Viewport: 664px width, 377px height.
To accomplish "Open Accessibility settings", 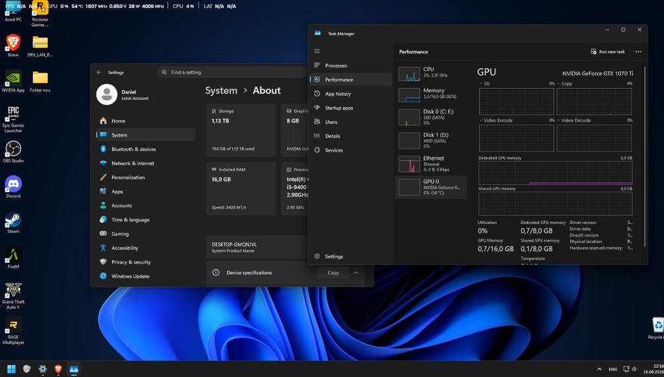I will pos(145,248).
